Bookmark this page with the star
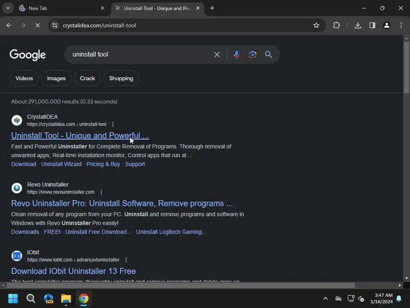The height and width of the screenshot is (308, 410). click(316, 25)
